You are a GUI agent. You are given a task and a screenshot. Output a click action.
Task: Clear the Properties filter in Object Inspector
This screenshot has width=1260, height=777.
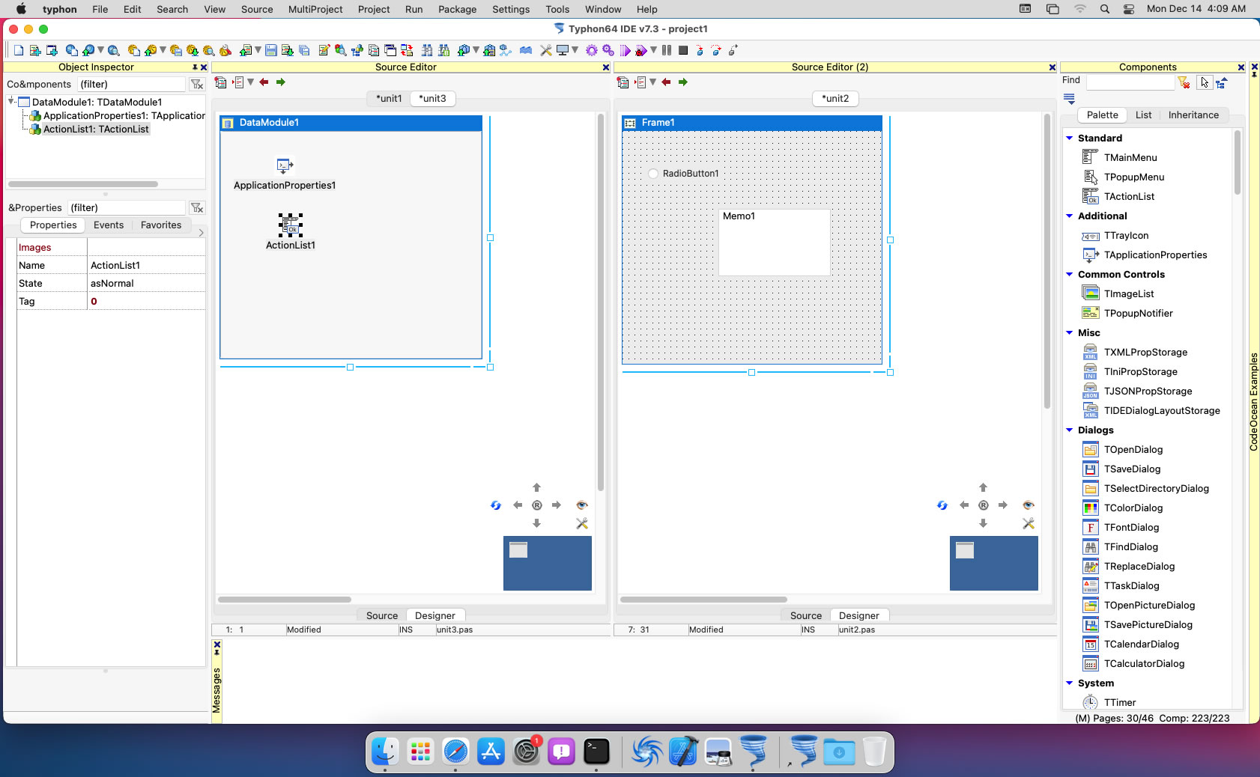click(197, 207)
